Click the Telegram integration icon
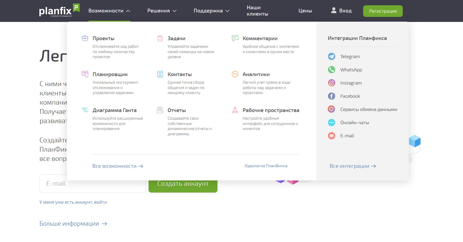The image size is (463, 242). [331, 57]
